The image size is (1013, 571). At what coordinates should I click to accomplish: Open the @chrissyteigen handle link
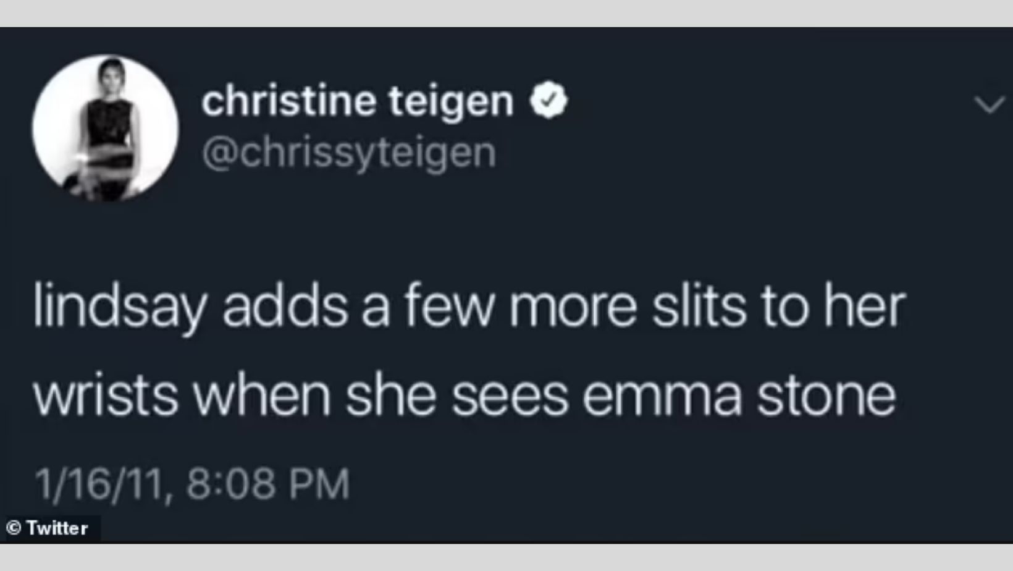click(349, 153)
